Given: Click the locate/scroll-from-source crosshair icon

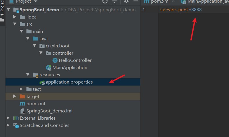Looking at the screenshot, I should pos(105,1).
